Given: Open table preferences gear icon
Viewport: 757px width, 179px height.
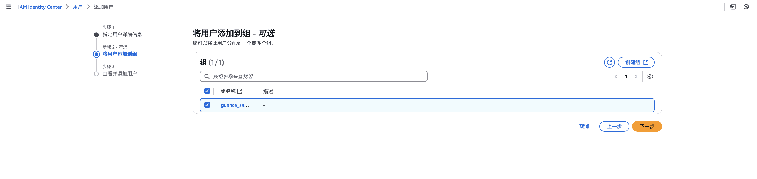Looking at the screenshot, I should pyautogui.click(x=650, y=77).
